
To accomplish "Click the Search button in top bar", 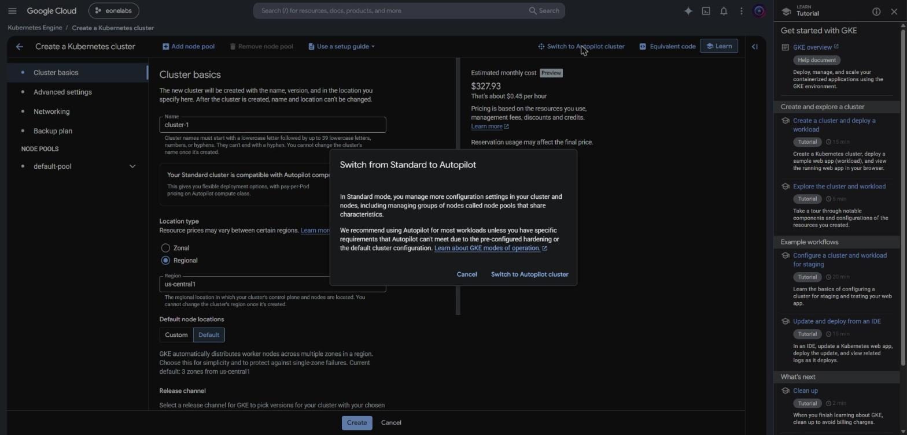I will (x=544, y=10).
